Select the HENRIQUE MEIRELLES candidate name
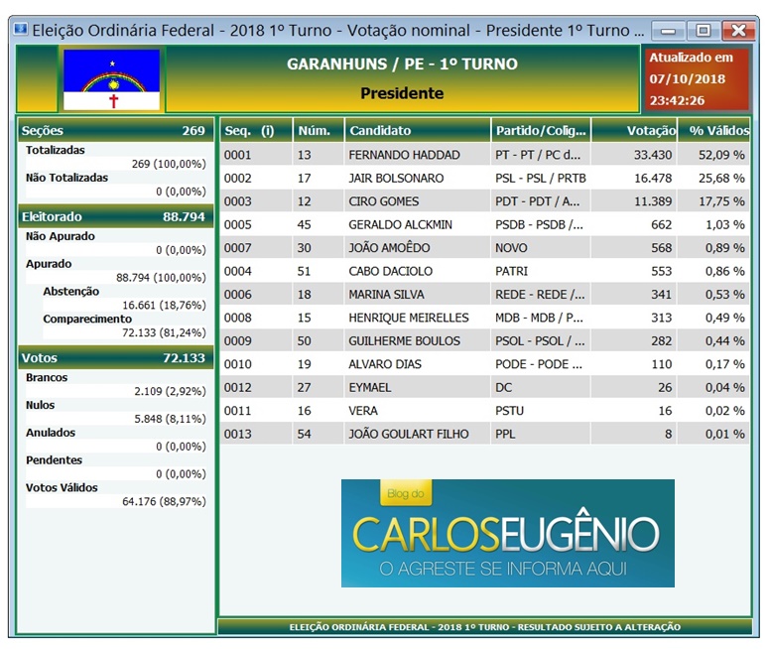The width and height of the screenshot is (769, 649). click(x=409, y=318)
